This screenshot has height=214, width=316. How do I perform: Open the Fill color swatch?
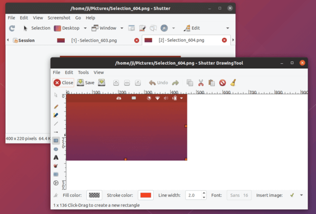pyautogui.click(x=94, y=195)
